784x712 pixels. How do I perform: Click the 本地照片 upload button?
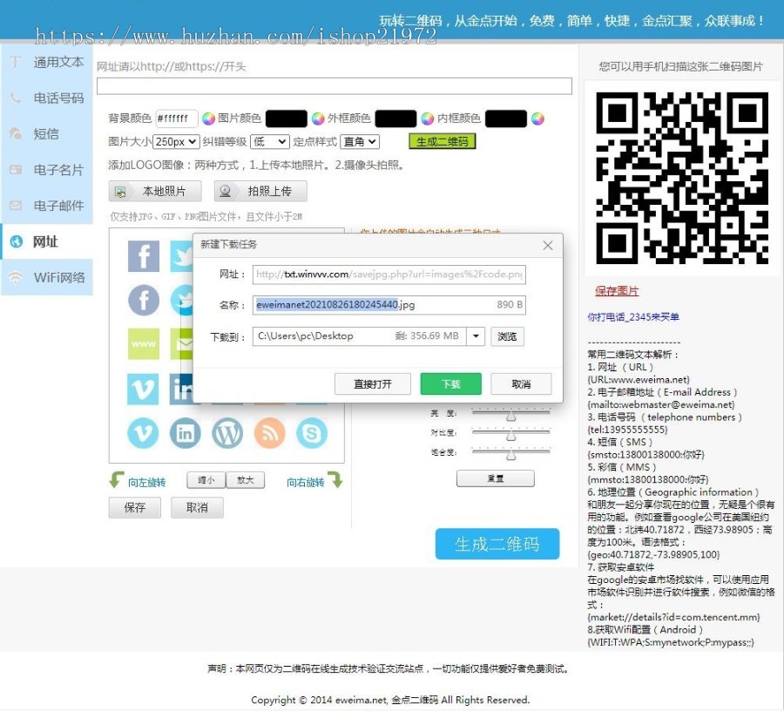[x=155, y=191]
